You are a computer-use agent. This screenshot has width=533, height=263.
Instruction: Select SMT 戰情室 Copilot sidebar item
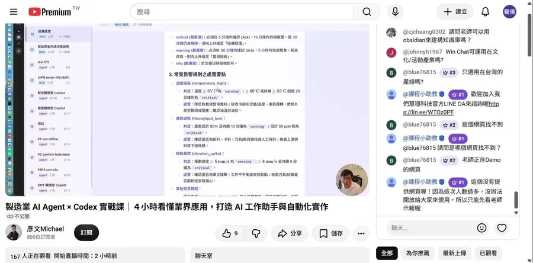point(59,188)
